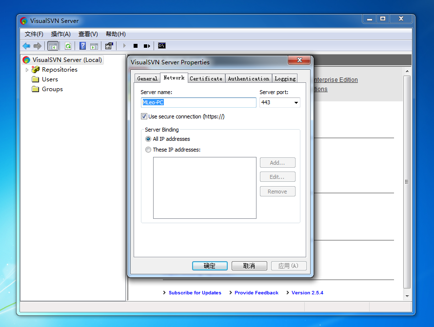The width and height of the screenshot is (434, 327).
Task: Click the "Server Binding" group label
Action: [162, 130]
